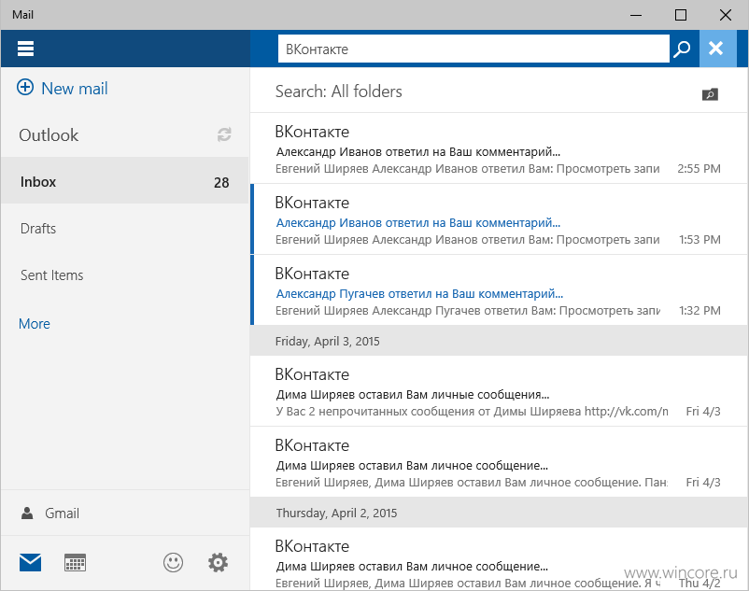Open the Settings gear icon
The height and width of the screenshot is (591, 749).
tap(218, 562)
